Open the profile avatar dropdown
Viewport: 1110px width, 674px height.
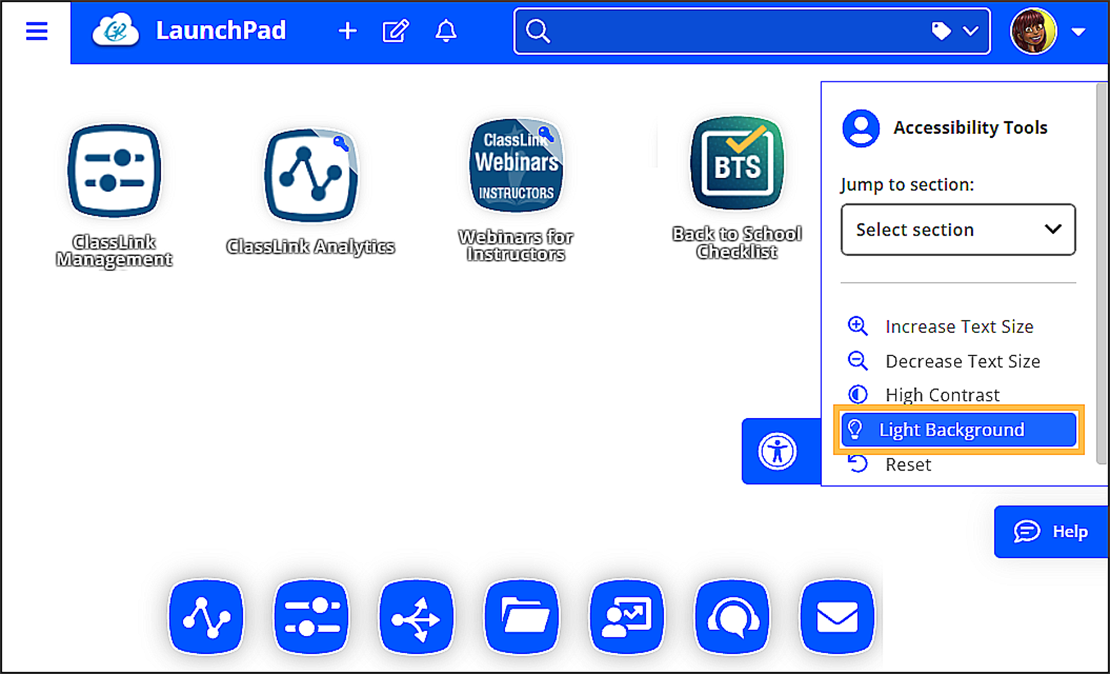pyautogui.click(x=1034, y=30)
